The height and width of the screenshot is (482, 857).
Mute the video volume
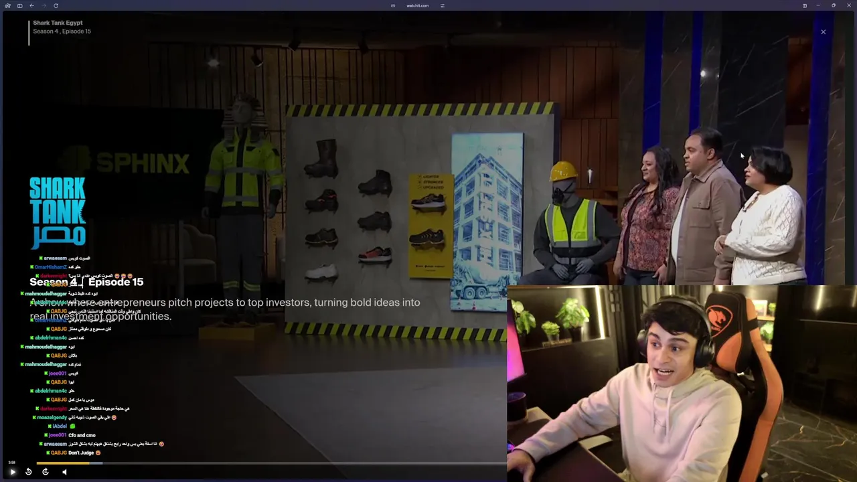pyautogui.click(x=64, y=472)
